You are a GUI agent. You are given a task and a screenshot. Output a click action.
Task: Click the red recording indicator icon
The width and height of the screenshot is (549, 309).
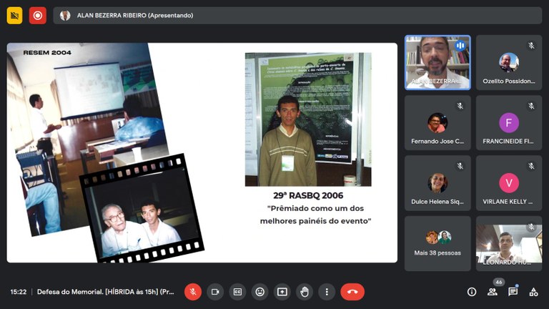(x=38, y=15)
